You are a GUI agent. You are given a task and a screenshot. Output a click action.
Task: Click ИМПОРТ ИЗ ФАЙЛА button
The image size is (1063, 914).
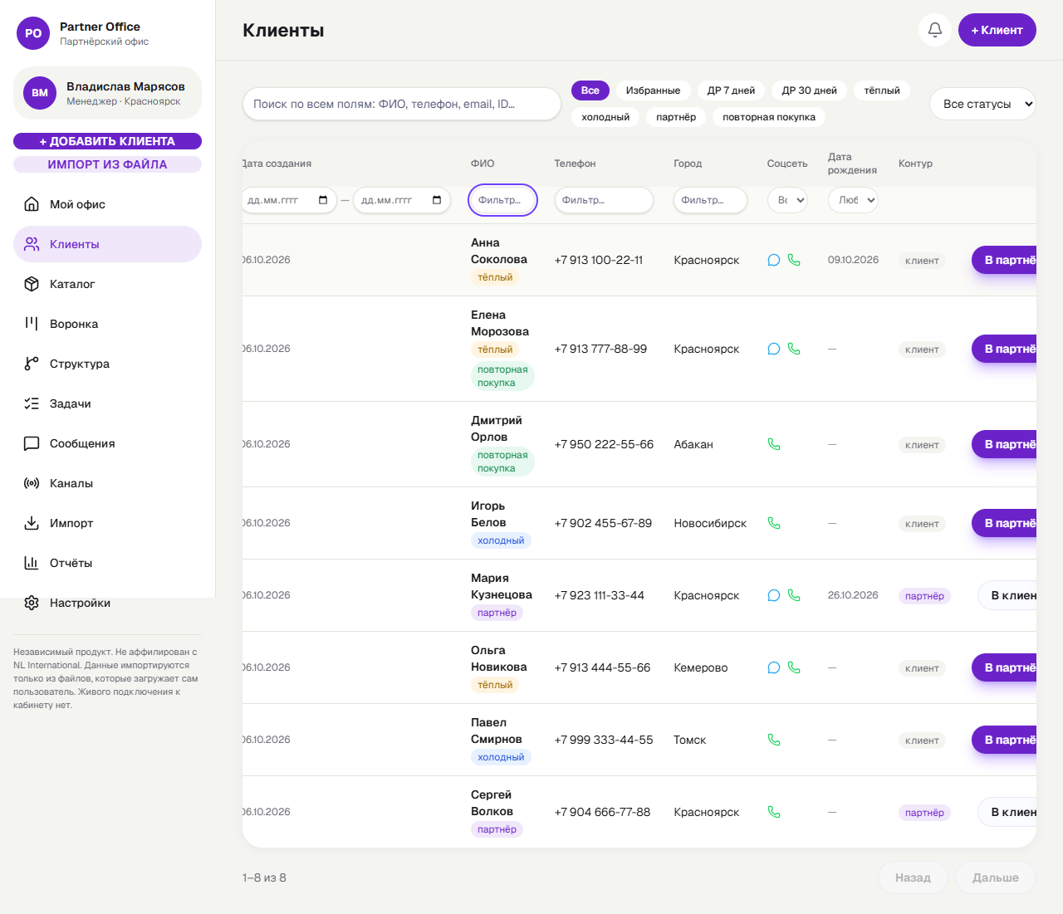(108, 164)
